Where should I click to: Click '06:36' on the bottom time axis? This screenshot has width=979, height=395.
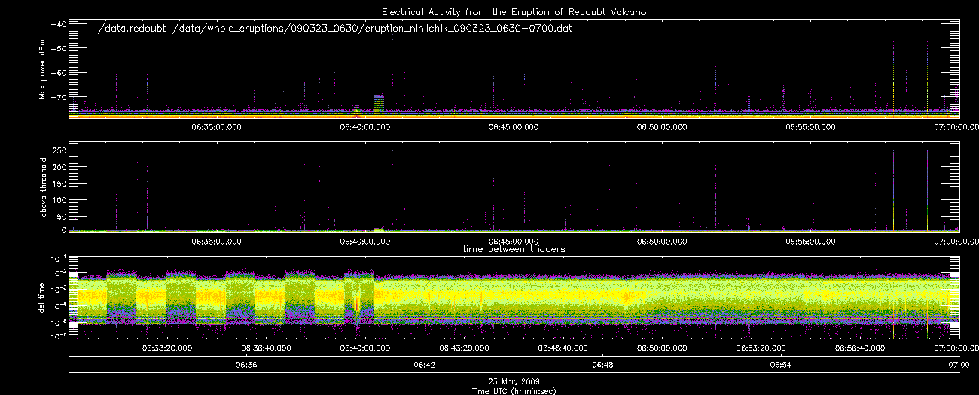click(x=246, y=365)
